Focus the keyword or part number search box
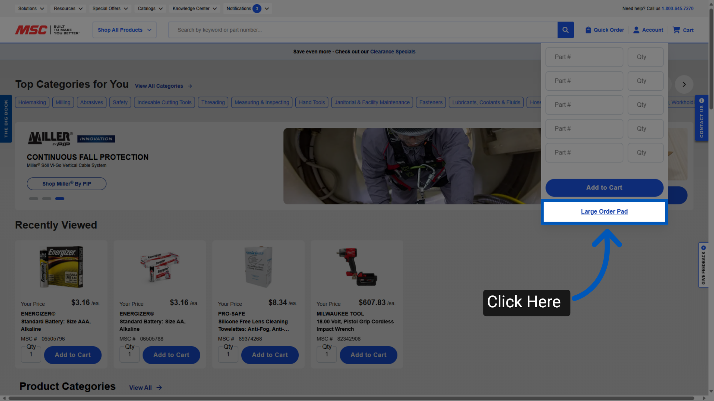Viewport: 714px width, 401px height. (x=363, y=30)
